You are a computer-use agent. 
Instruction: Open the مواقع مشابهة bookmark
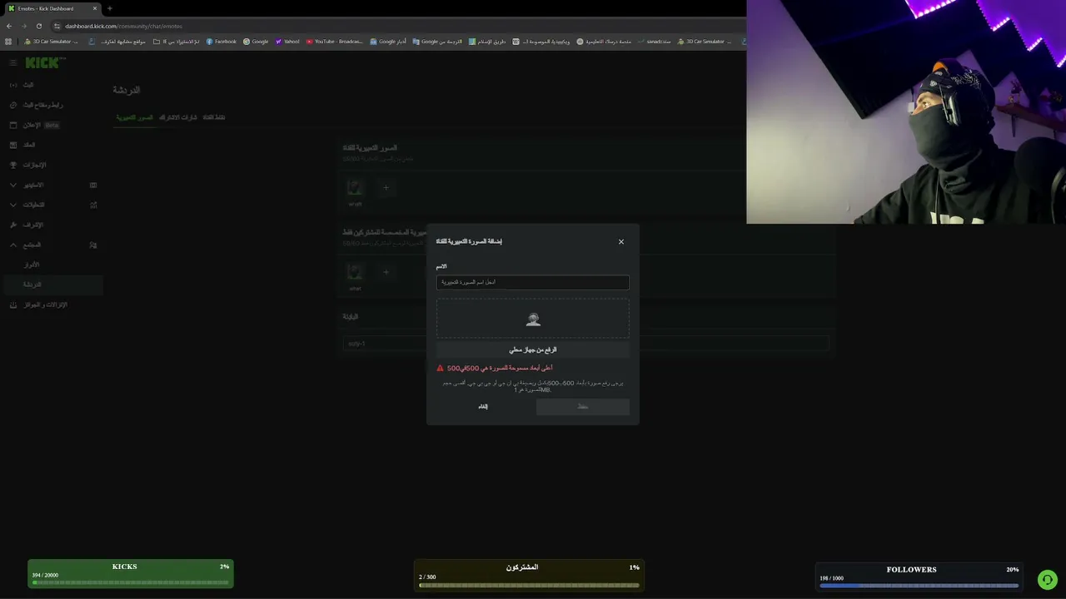pyautogui.click(x=117, y=42)
